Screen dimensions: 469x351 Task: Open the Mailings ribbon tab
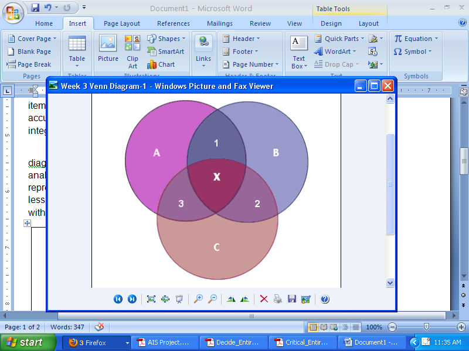pyautogui.click(x=219, y=23)
